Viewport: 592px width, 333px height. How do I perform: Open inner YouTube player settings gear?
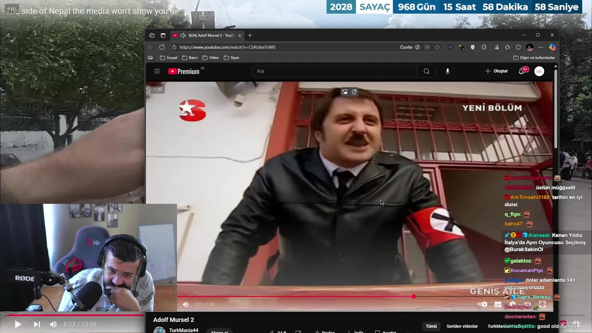pyautogui.click(x=512, y=304)
